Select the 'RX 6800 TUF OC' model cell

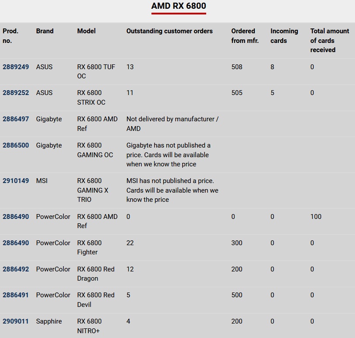click(96, 71)
